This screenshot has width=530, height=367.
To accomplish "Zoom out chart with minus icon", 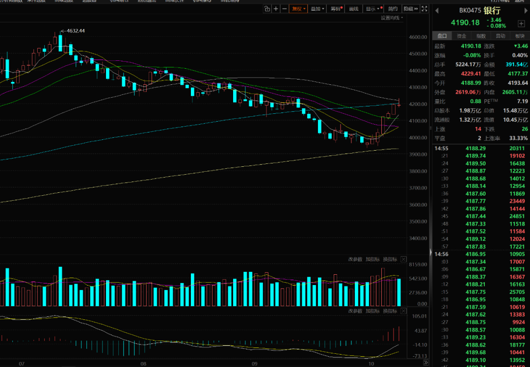I will (284, 9).
